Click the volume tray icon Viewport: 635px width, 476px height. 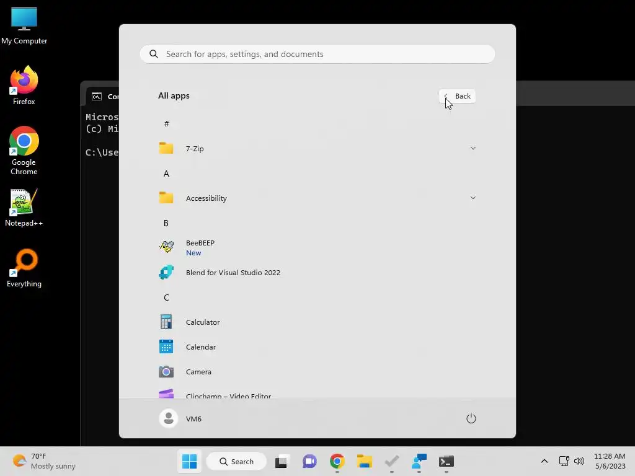[x=579, y=461]
